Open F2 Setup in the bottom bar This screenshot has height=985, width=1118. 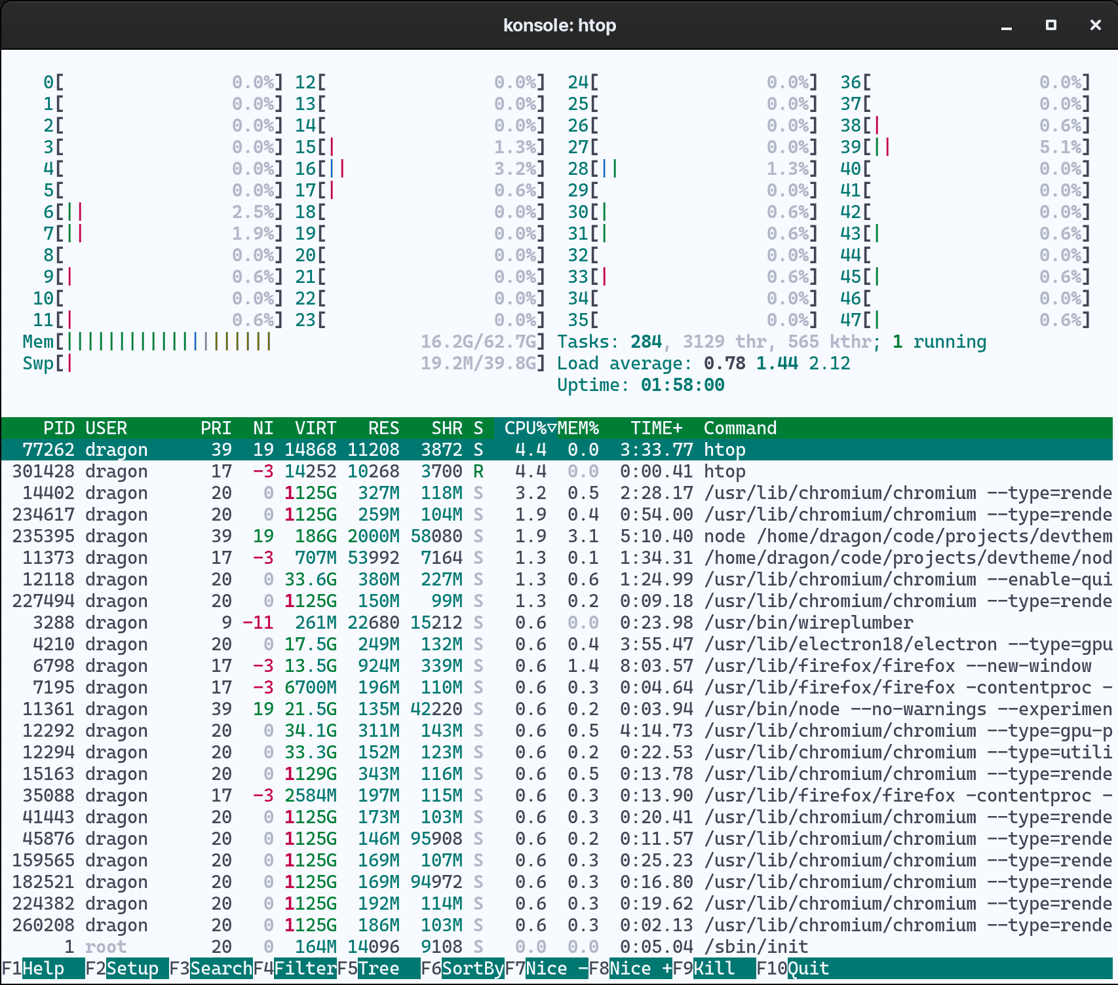coord(127,968)
